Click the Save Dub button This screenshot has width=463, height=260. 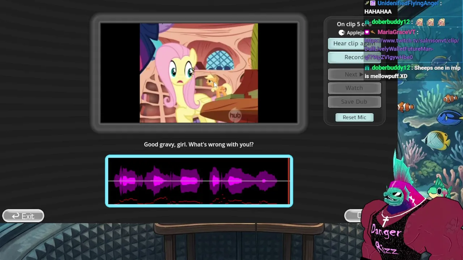tap(354, 102)
